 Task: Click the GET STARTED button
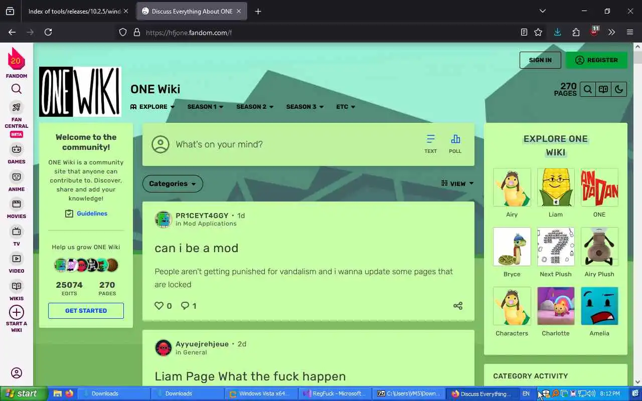pyautogui.click(x=86, y=311)
